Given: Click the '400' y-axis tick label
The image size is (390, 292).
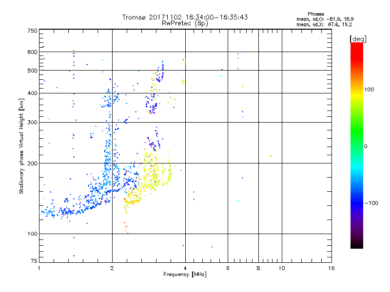Looking at the screenshot, I should (32, 93).
